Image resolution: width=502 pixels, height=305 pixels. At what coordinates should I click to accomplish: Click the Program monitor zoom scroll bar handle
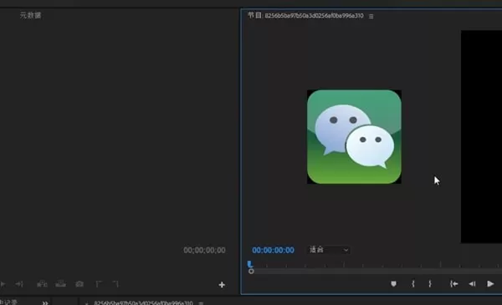point(251,271)
